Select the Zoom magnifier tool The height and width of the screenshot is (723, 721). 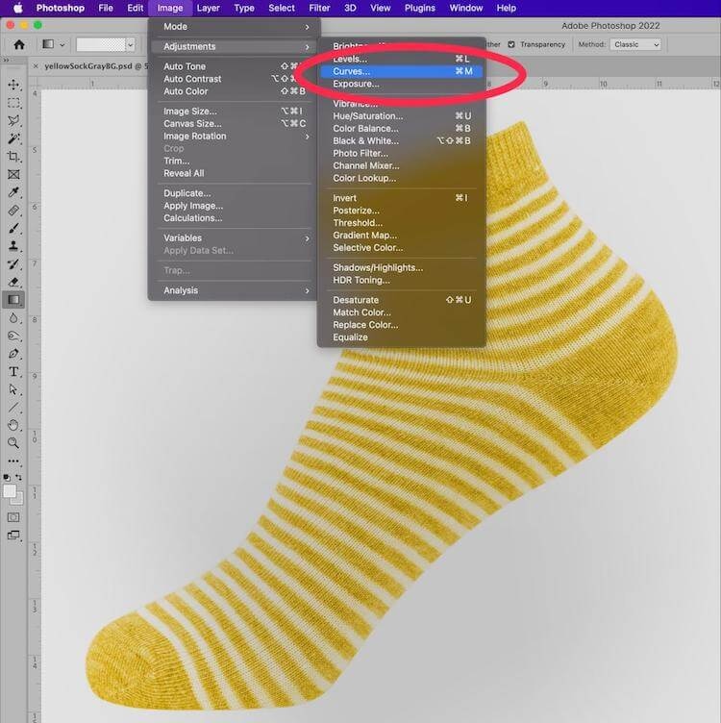click(13, 442)
